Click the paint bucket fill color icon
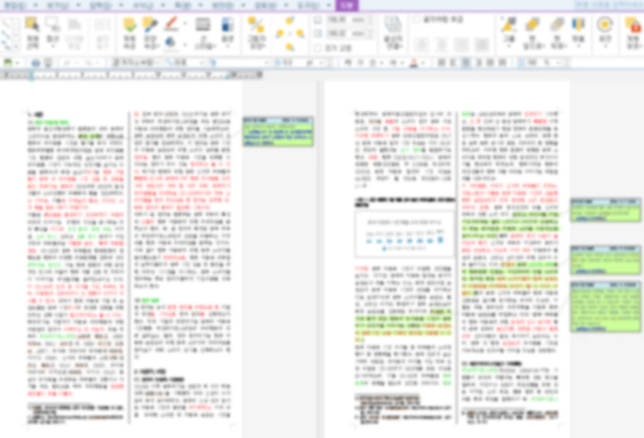 tap(171, 43)
